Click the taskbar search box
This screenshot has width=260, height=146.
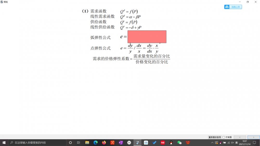tap(37, 143)
